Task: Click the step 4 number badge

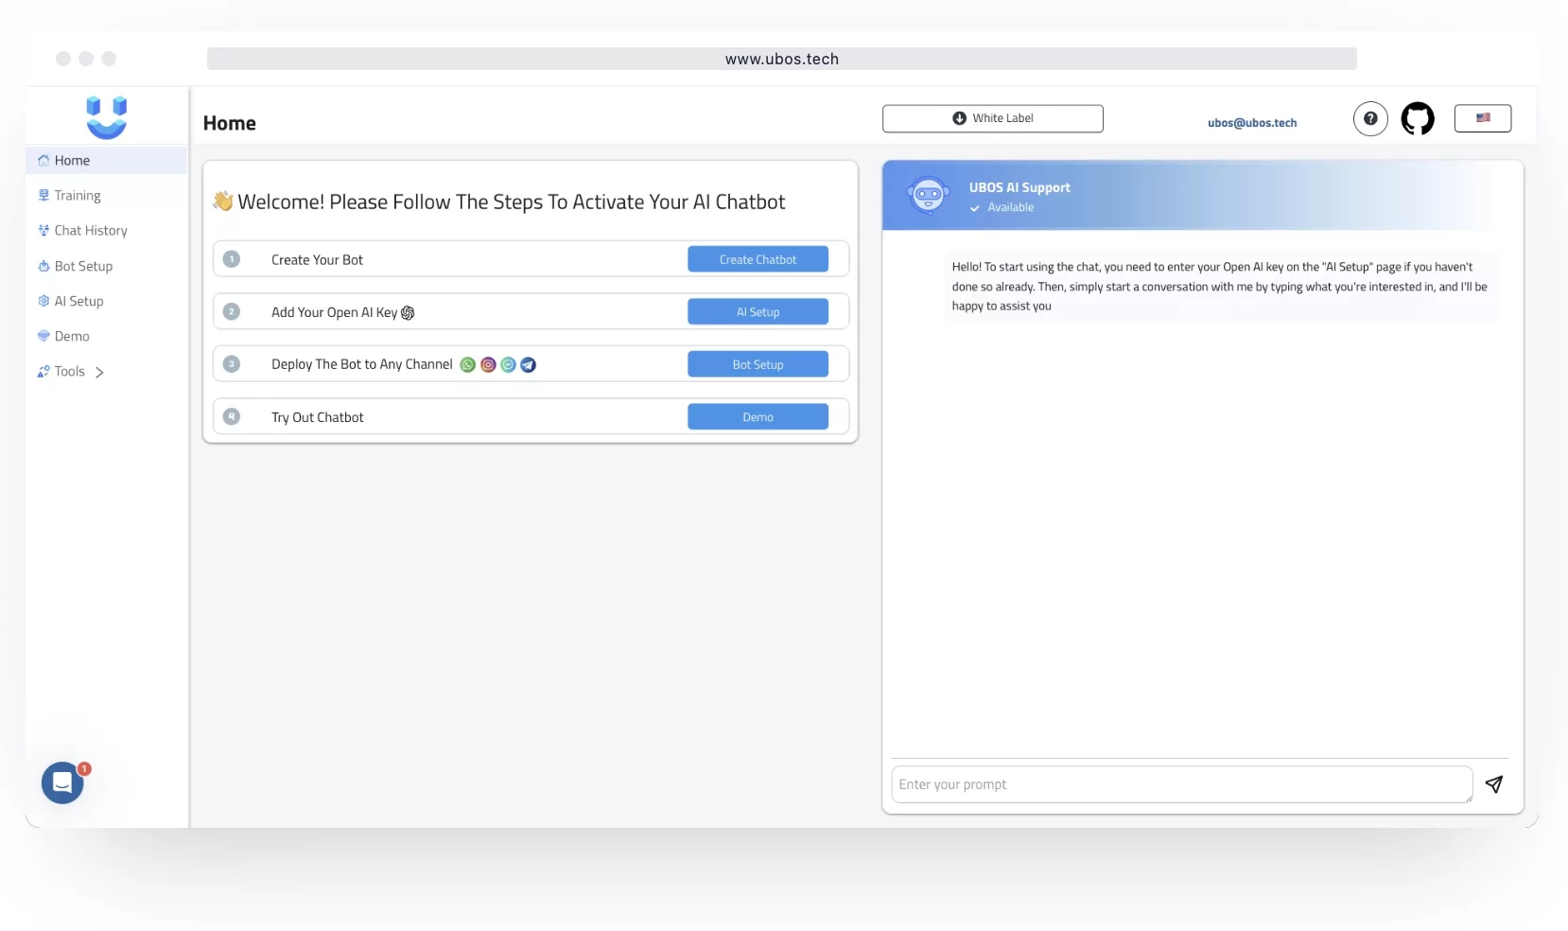Action: tap(232, 416)
